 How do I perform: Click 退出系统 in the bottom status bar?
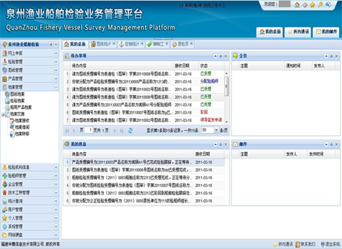pyautogui.click(x=330, y=244)
